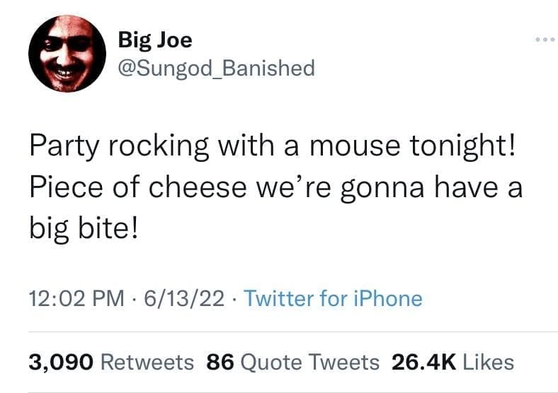The image size is (558, 393).
Task: Open the @Sungod_Banished handle
Action: [217, 68]
